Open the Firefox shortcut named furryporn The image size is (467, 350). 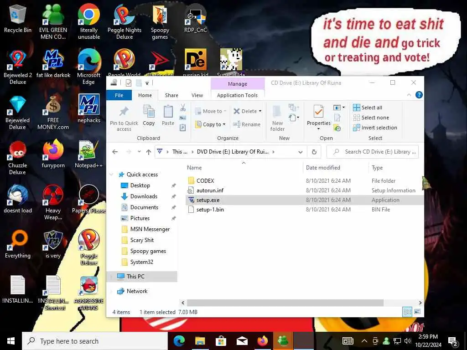coord(53,154)
